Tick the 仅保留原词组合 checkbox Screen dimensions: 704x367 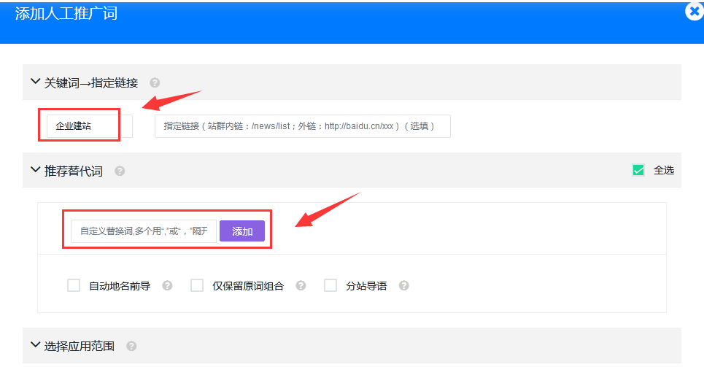click(197, 285)
